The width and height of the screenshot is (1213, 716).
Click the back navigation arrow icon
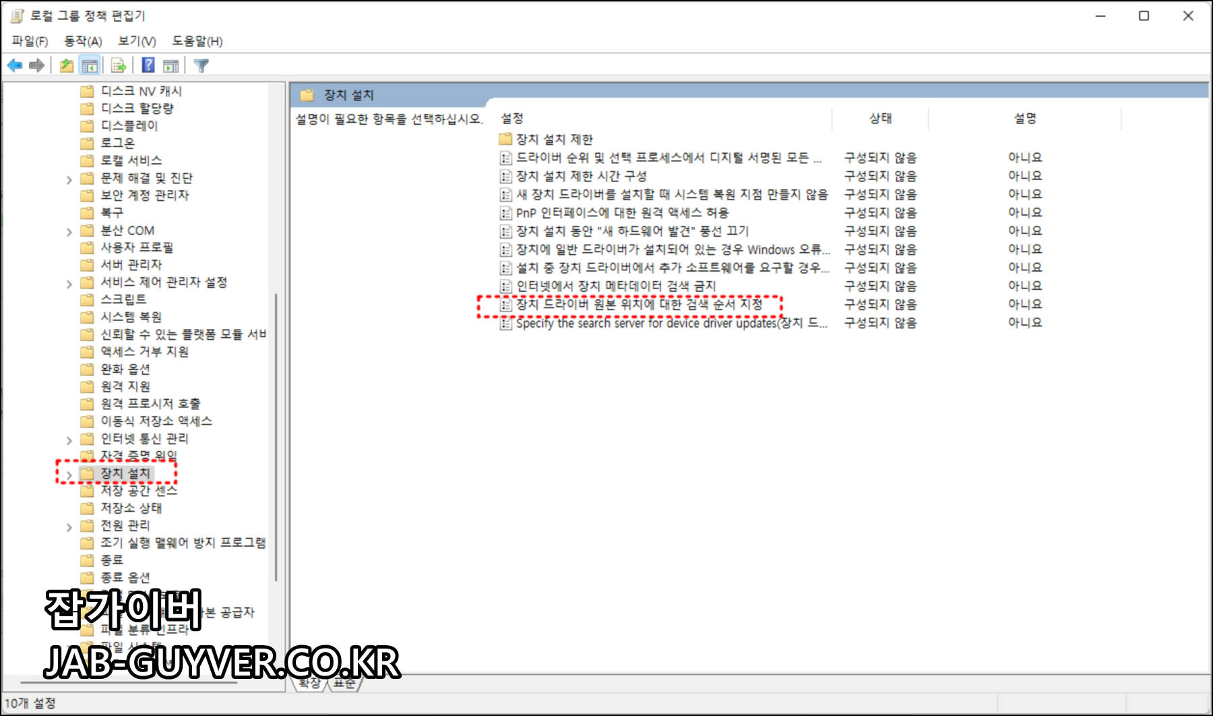pos(14,65)
